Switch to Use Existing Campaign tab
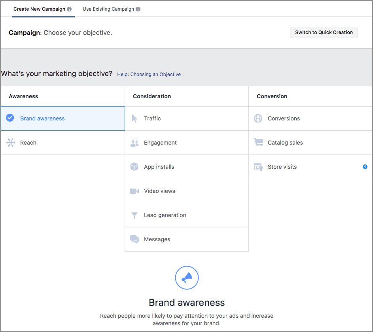 coord(108,9)
